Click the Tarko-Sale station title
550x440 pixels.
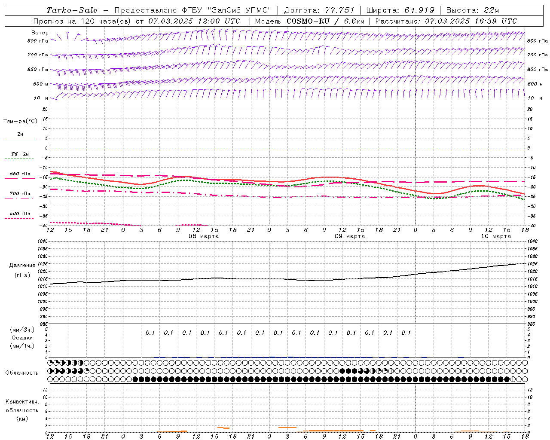tap(72, 10)
